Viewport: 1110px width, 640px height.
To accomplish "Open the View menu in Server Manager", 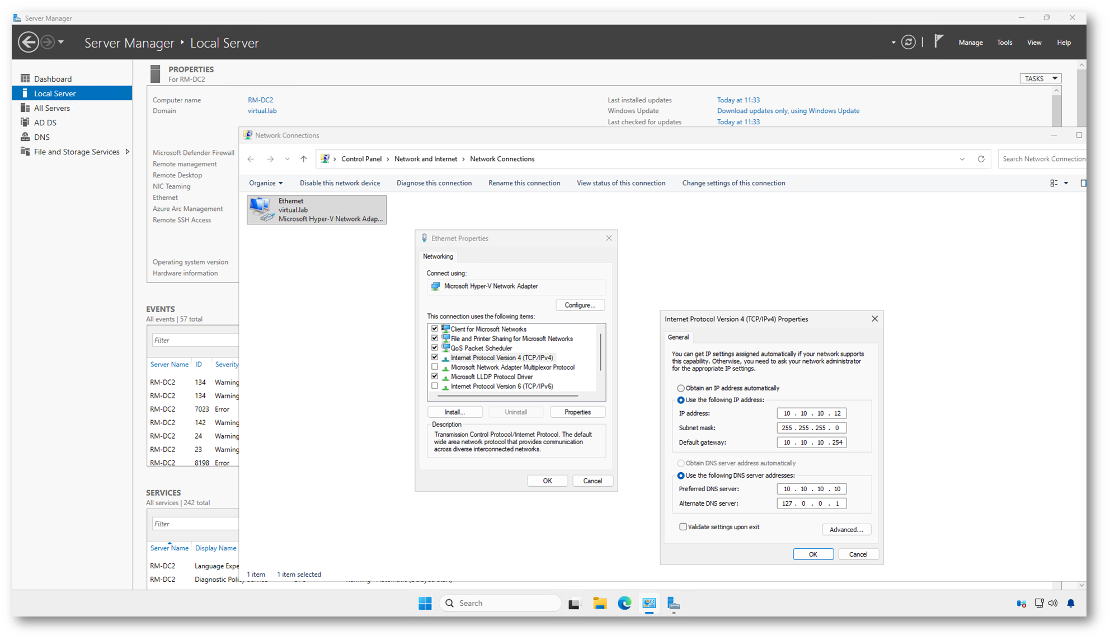I will pyautogui.click(x=1034, y=43).
